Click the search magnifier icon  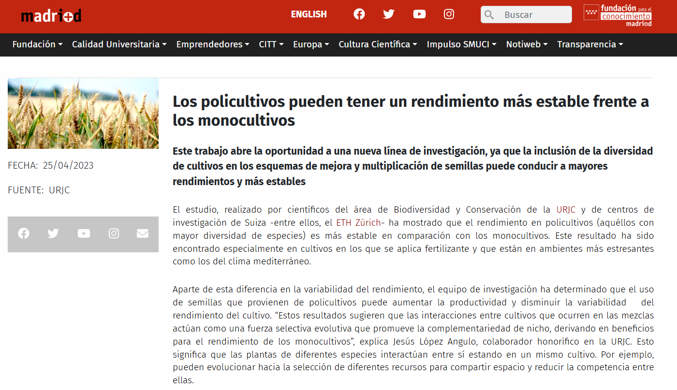(489, 14)
